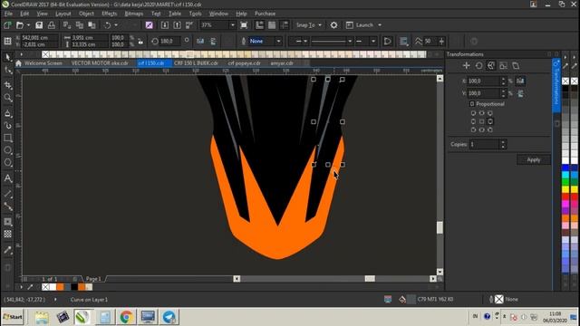
Task: Select the Pick tool in the toolbox
Action: pos(8,57)
